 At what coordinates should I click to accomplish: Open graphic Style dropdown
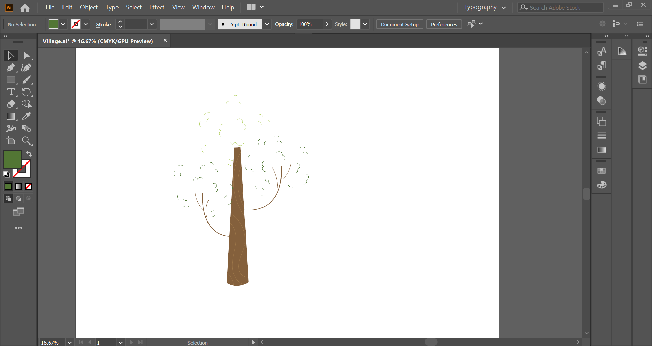[365, 24]
